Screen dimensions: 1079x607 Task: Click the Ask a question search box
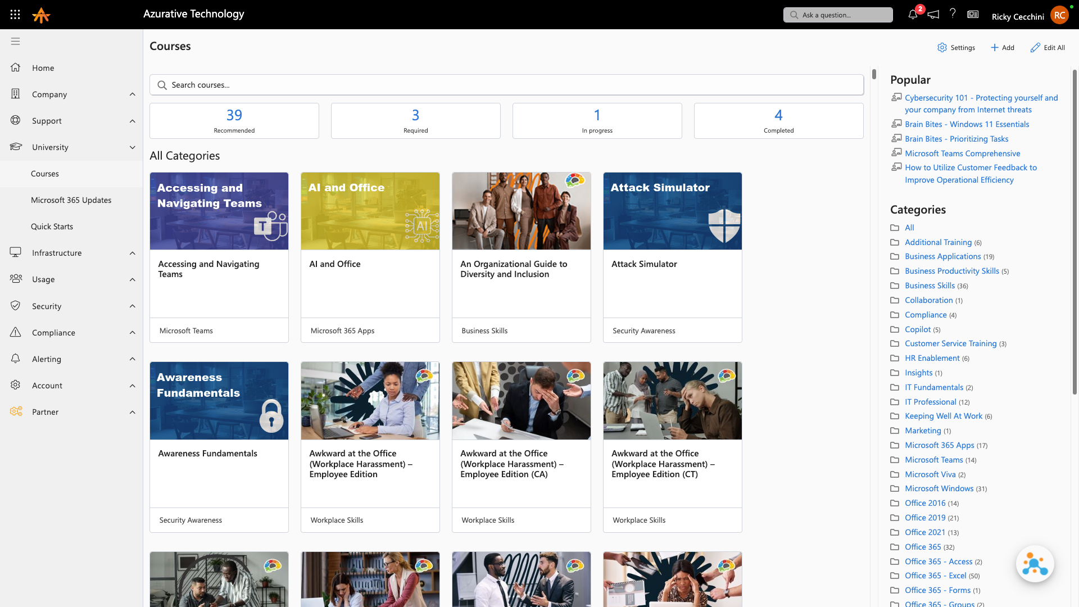coord(838,15)
